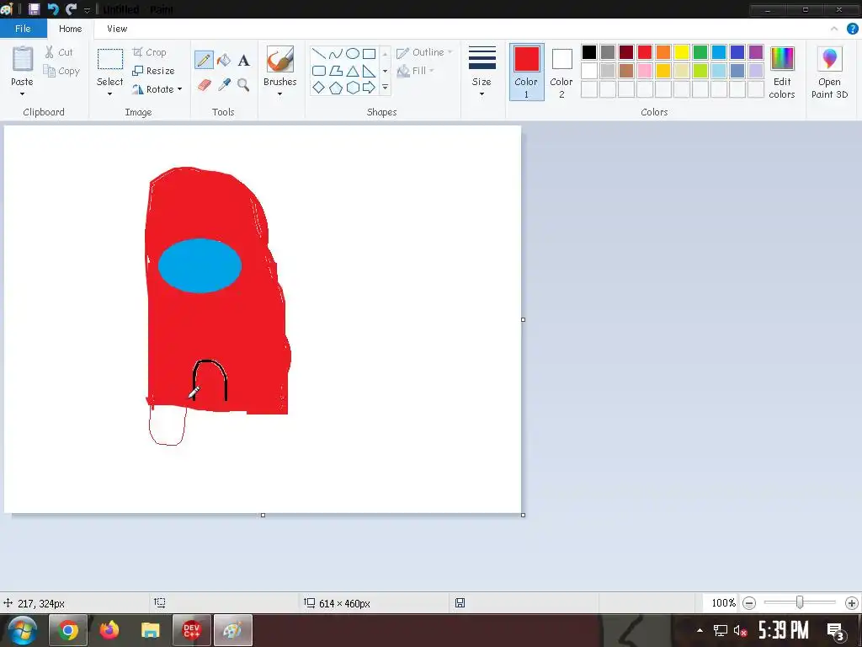
Task: Click the Zoom out minus button
Action: tap(748, 603)
